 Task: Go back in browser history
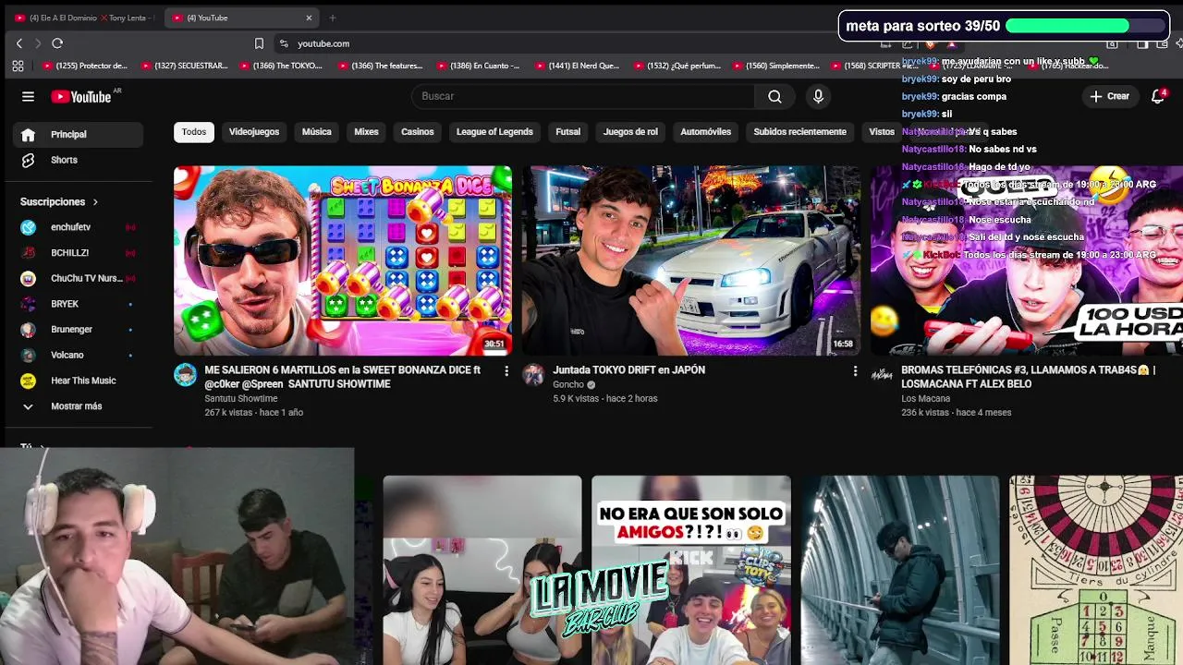coord(19,43)
